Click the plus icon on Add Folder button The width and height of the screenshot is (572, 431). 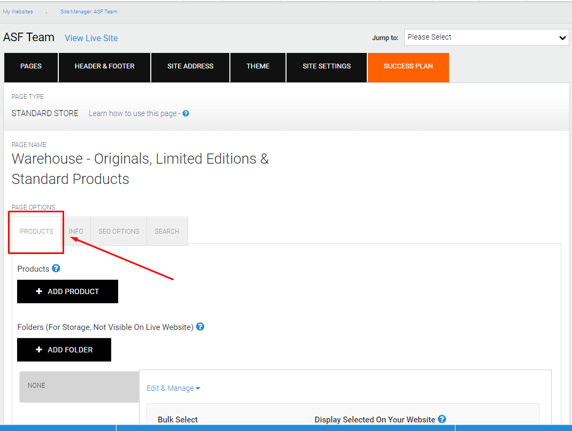(x=39, y=350)
